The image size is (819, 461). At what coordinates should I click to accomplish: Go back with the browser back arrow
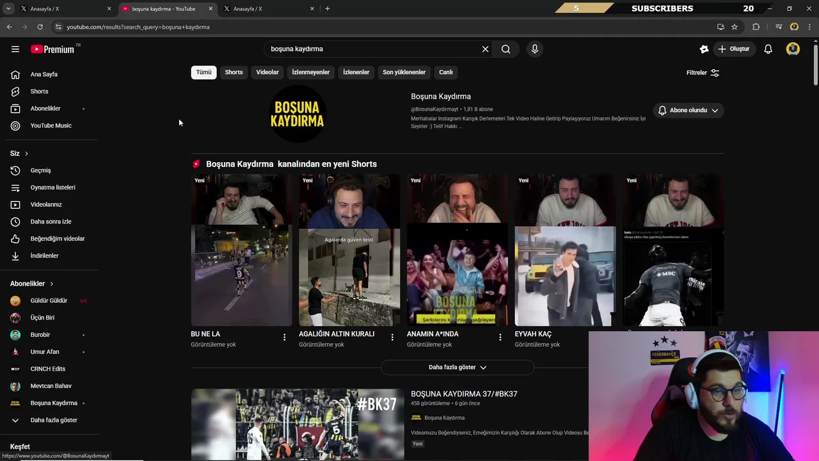coord(9,27)
